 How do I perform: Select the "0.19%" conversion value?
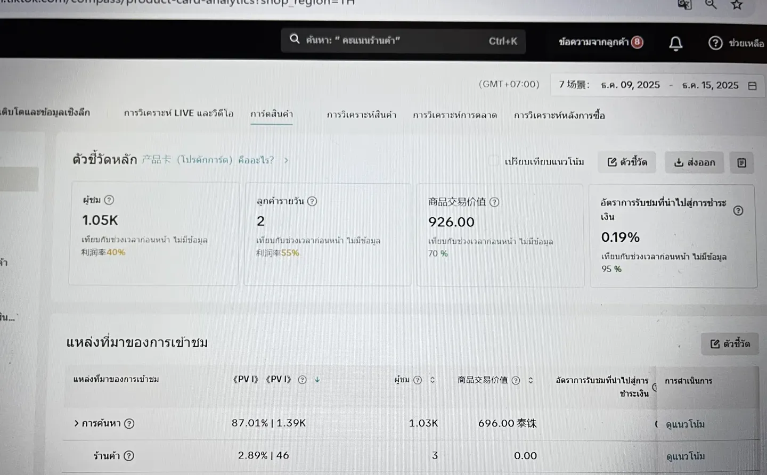coord(621,237)
